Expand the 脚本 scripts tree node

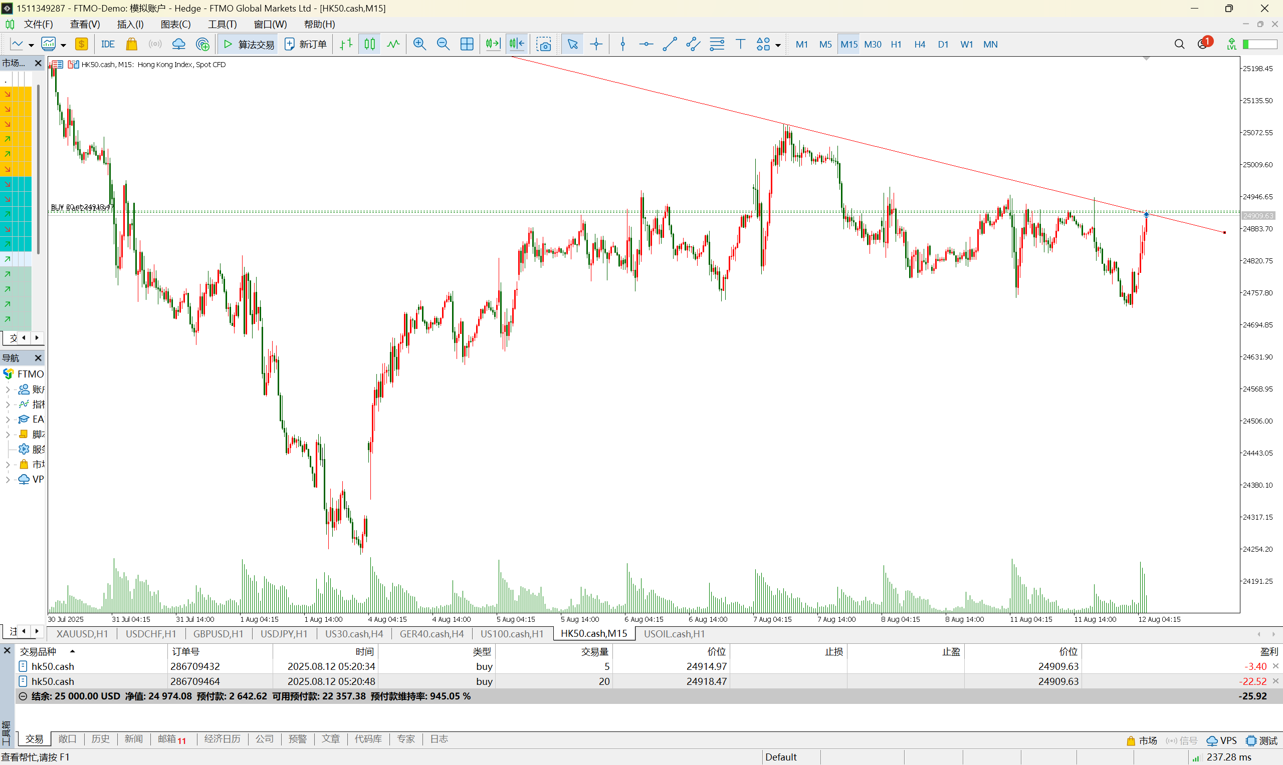(8, 434)
